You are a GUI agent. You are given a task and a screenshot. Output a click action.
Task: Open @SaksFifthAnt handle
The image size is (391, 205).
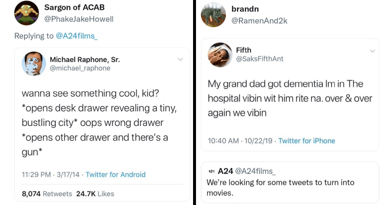260,59
